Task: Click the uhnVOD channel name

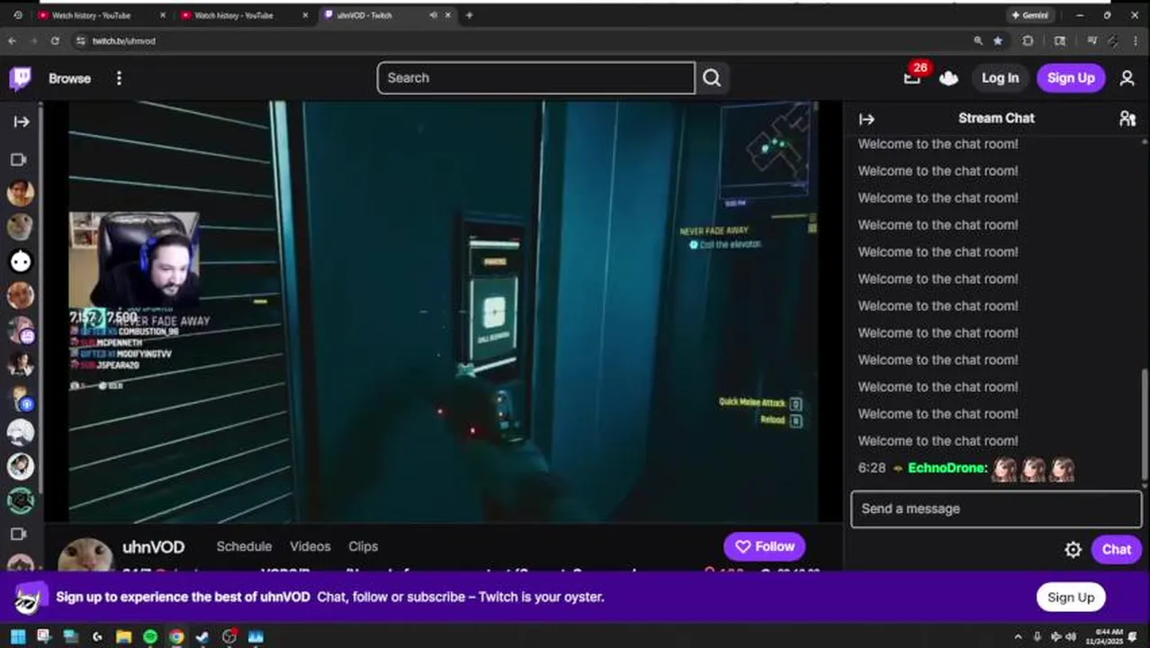Action: click(153, 547)
